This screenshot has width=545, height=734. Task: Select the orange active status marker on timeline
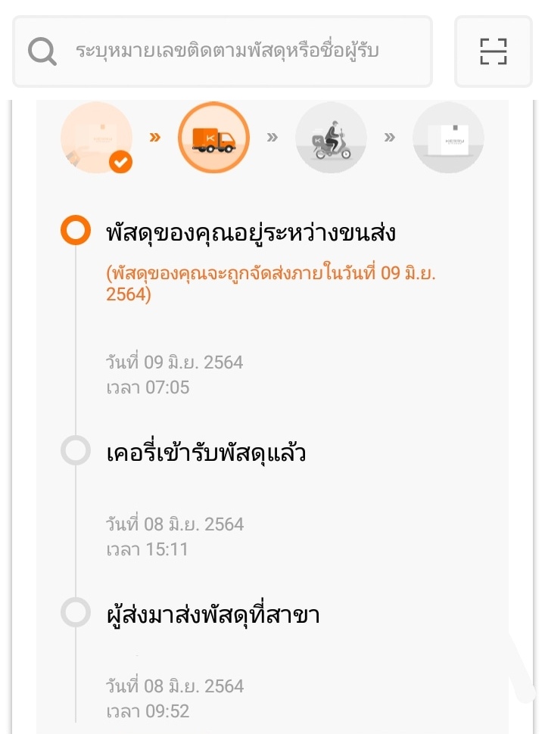coord(76,231)
